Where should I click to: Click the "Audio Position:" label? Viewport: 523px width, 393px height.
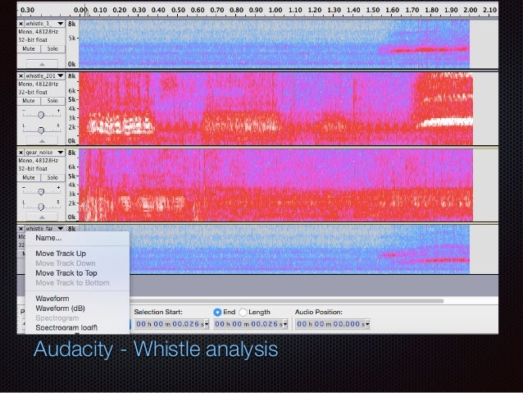tap(319, 312)
